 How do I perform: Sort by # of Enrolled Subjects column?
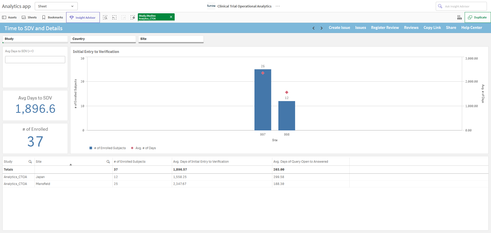pos(130,162)
